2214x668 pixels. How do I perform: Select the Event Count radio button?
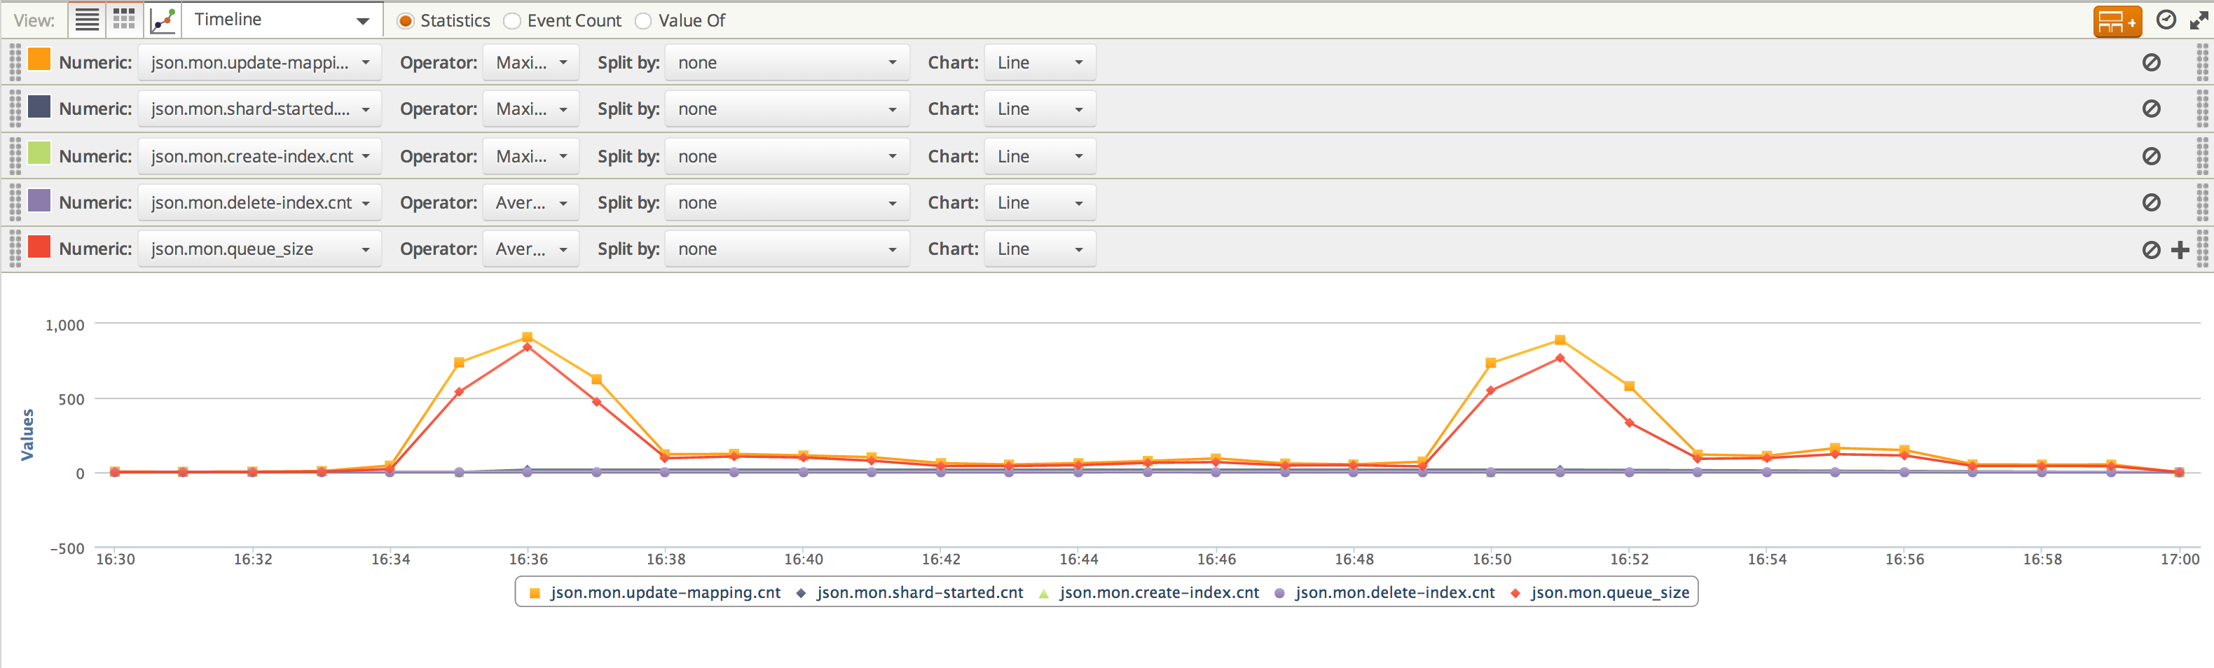(x=512, y=20)
